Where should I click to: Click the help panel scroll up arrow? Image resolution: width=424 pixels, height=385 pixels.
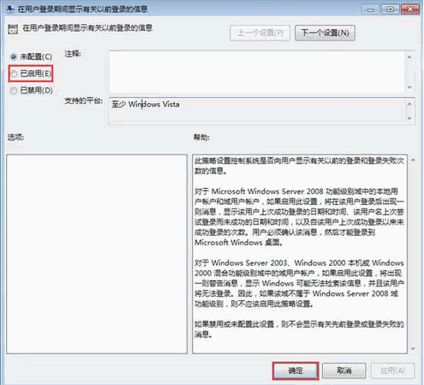point(413,160)
